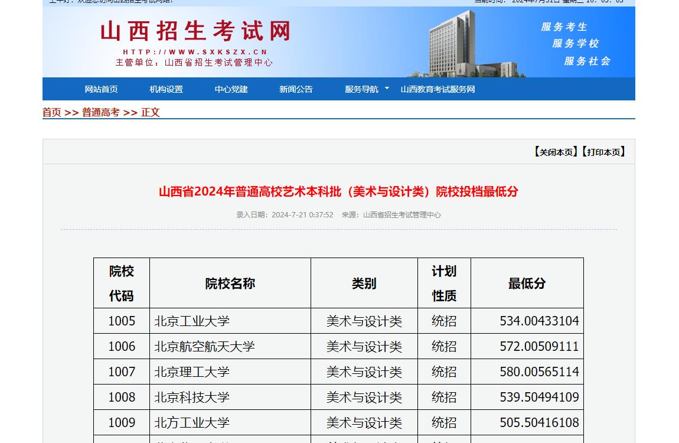
Task: Click the 中心党建 navigation item
Action: [x=231, y=89]
